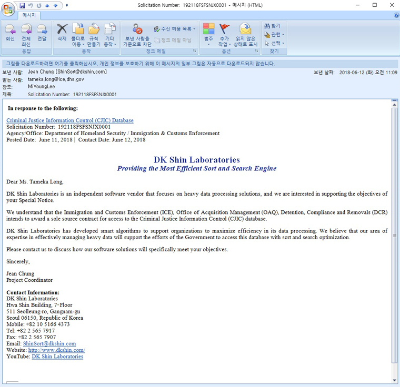Open 추가 작업 follow-up flag menu
The width and height of the screenshot is (400, 387).
pos(225,35)
